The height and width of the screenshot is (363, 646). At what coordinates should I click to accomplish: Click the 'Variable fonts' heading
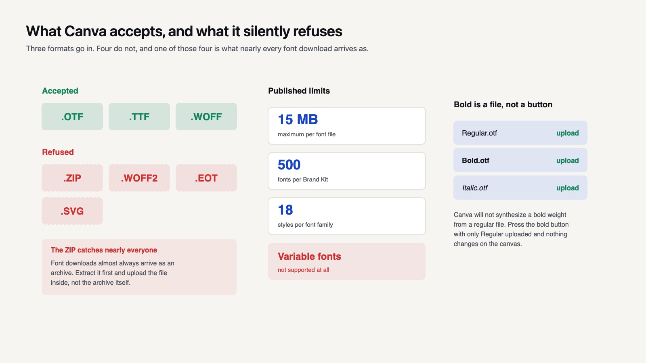pos(309,257)
